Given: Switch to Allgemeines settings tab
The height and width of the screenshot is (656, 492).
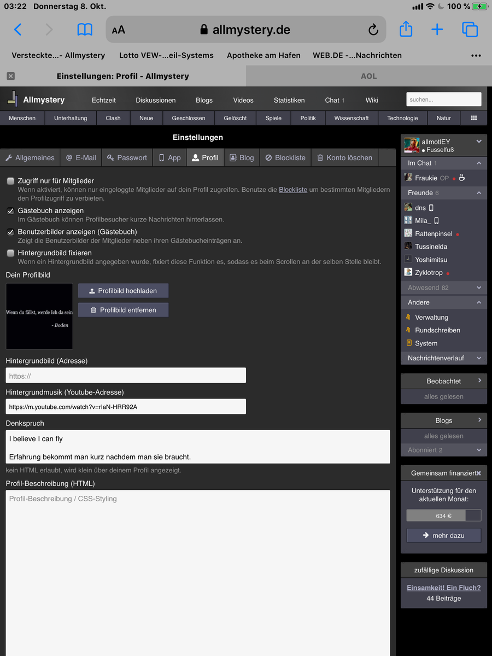Looking at the screenshot, I should click(x=30, y=157).
